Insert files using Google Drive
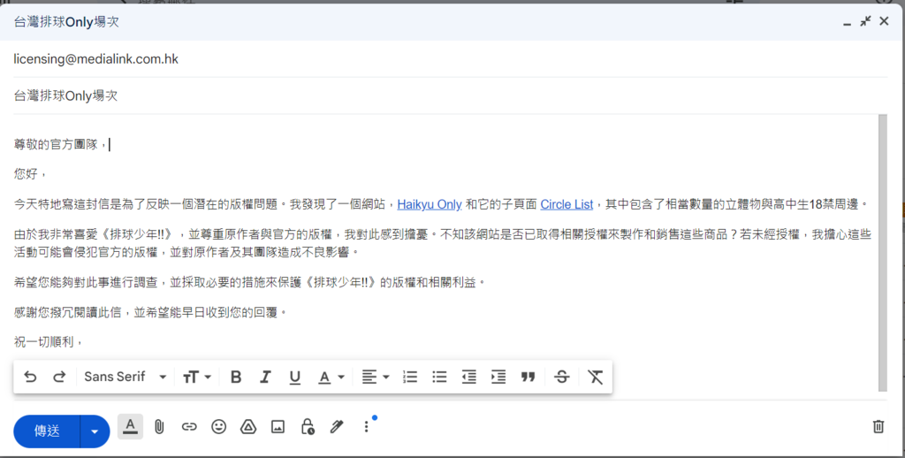The height and width of the screenshot is (458, 905). click(248, 427)
